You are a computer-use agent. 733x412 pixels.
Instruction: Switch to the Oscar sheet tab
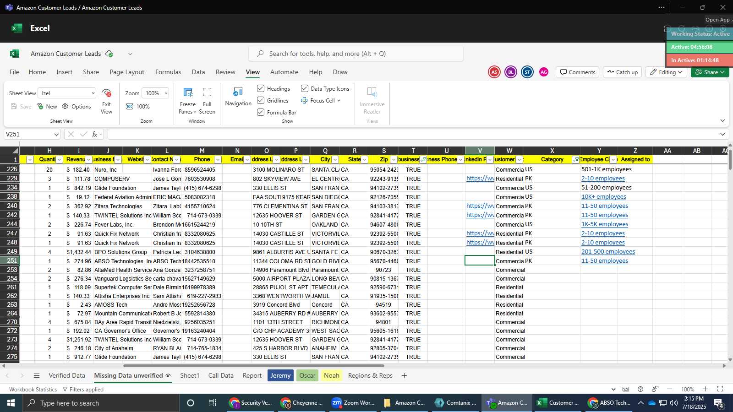click(307, 375)
